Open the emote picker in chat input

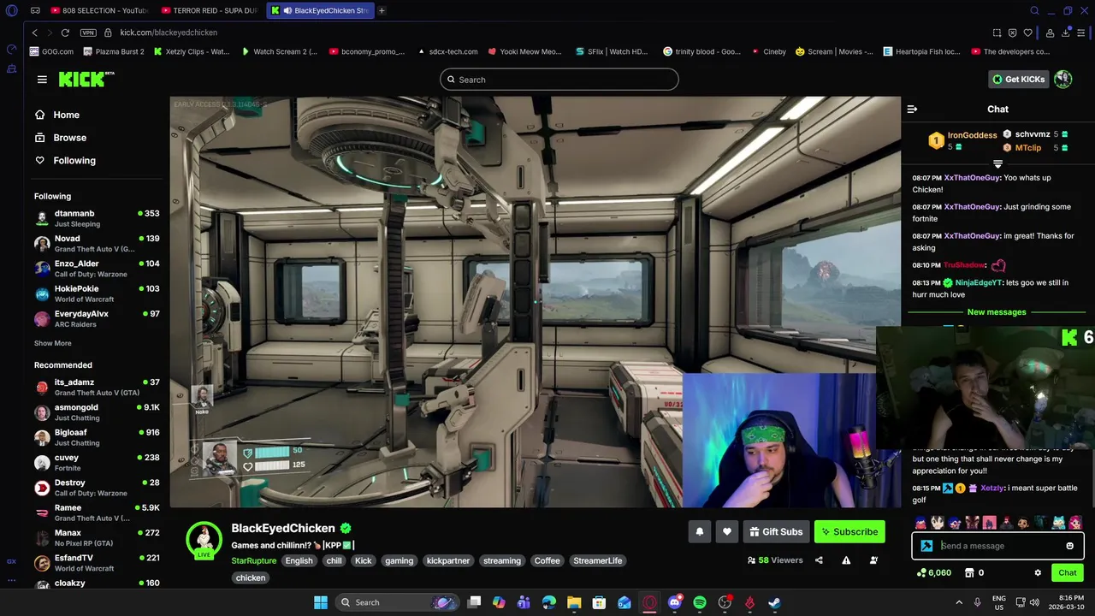pyautogui.click(x=1069, y=546)
